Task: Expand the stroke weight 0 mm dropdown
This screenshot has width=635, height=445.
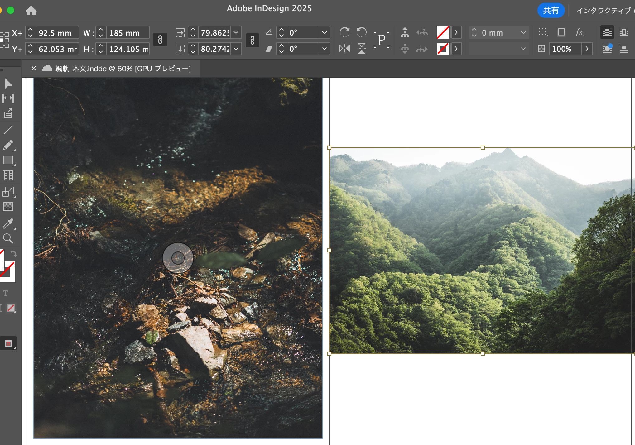Action: coord(523,32)
